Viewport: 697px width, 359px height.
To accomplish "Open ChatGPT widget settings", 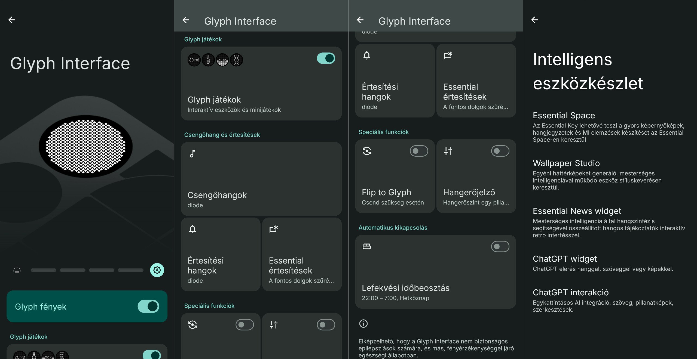I will click(610, 263).
